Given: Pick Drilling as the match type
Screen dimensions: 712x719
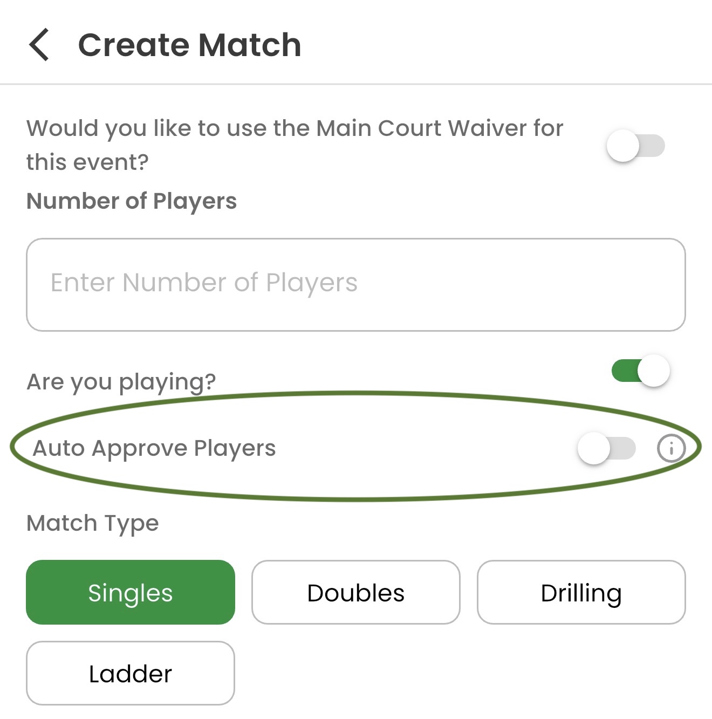Looking at the screenshot, I should [x=581, y=592].
